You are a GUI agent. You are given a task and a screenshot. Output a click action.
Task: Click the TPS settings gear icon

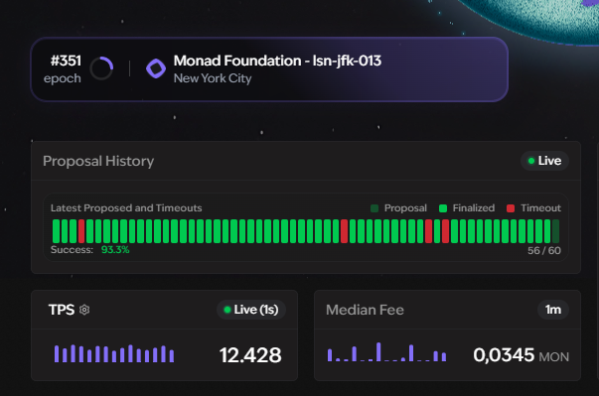(84, 310)
